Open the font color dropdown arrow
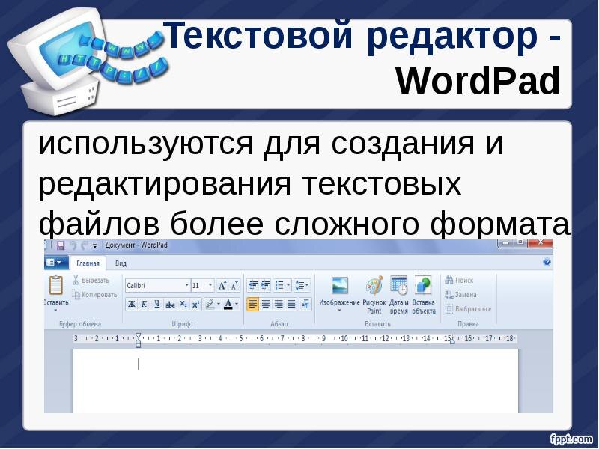 coord(237,304)
